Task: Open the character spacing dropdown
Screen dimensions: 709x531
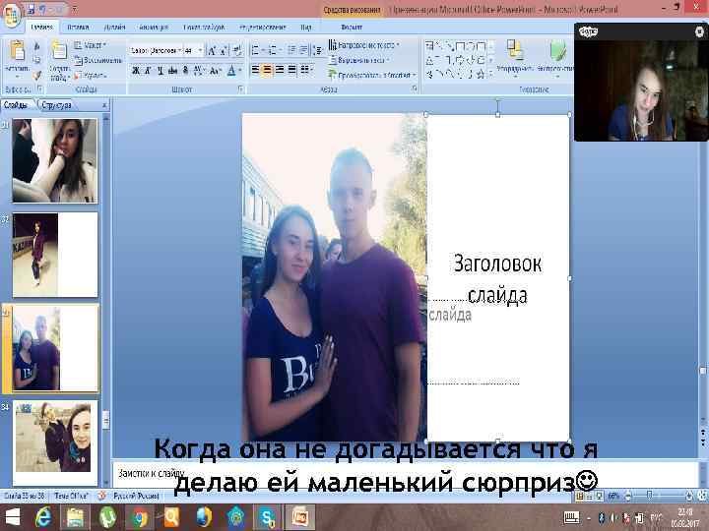Action: 199,71
